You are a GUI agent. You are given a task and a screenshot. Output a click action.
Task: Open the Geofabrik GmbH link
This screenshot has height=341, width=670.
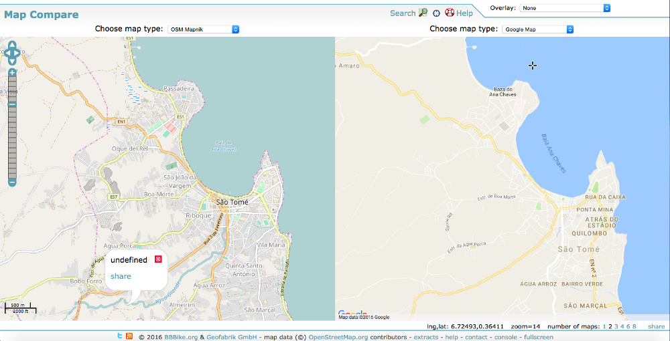tap(232, 337)
